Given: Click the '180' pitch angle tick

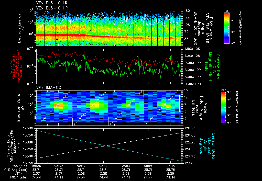Looking at the screenshot, I should tap(187, 11).
